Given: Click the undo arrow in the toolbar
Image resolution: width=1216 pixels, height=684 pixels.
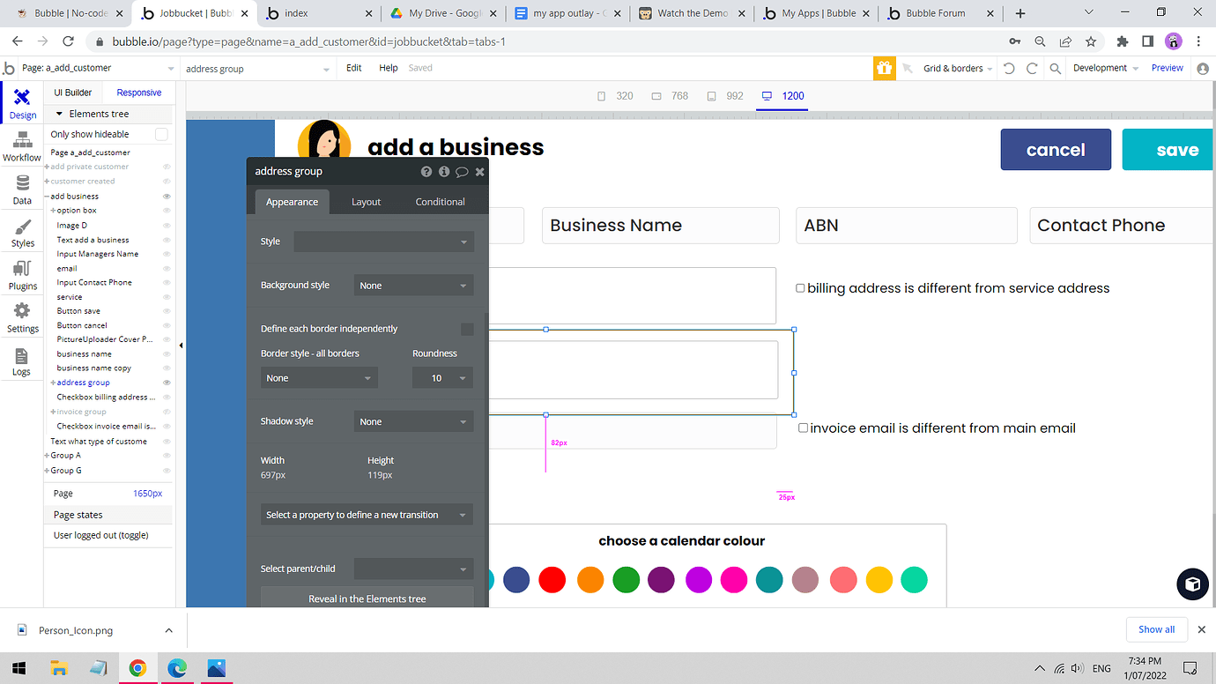Looking at the screenshot, I should click(x=1010, y=68).
